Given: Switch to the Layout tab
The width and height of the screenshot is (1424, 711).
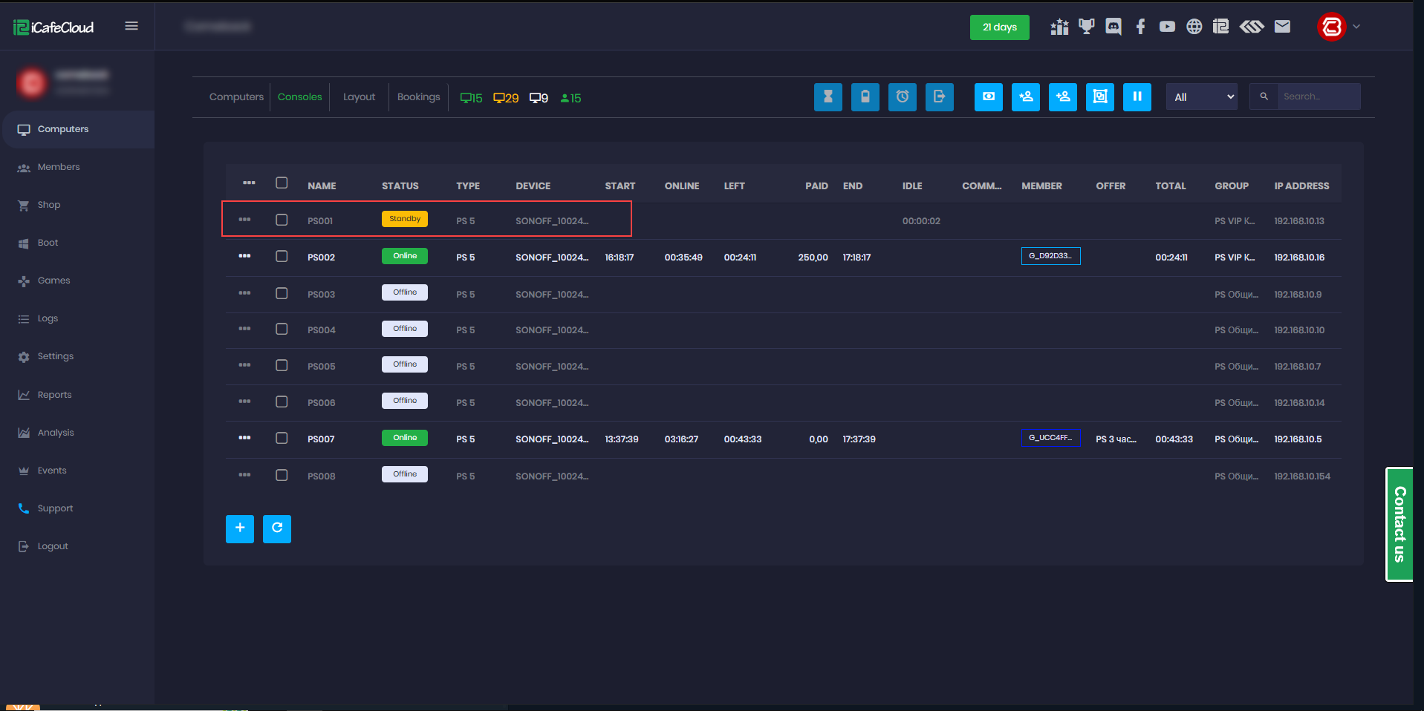Looking at the screenshot, I should tap(359, 97).
